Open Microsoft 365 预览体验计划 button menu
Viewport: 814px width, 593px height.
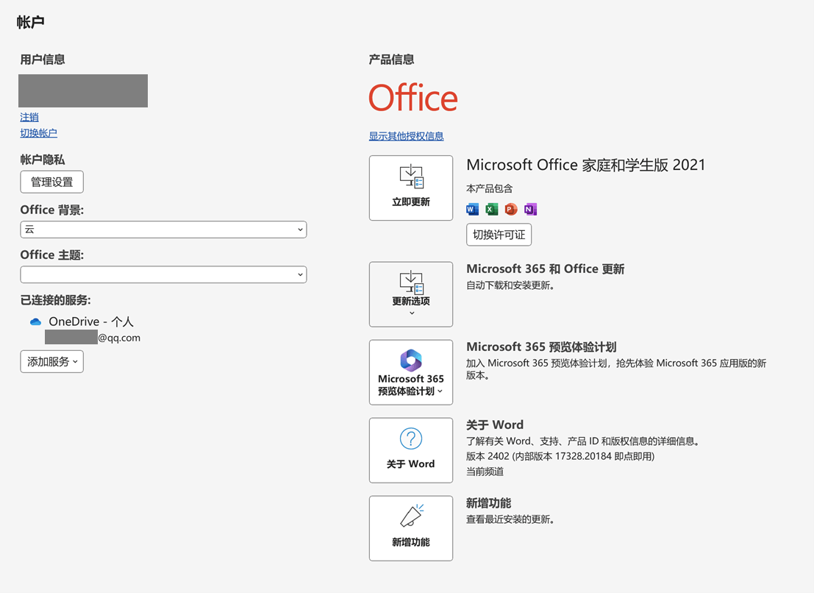(x=410, y=372)
